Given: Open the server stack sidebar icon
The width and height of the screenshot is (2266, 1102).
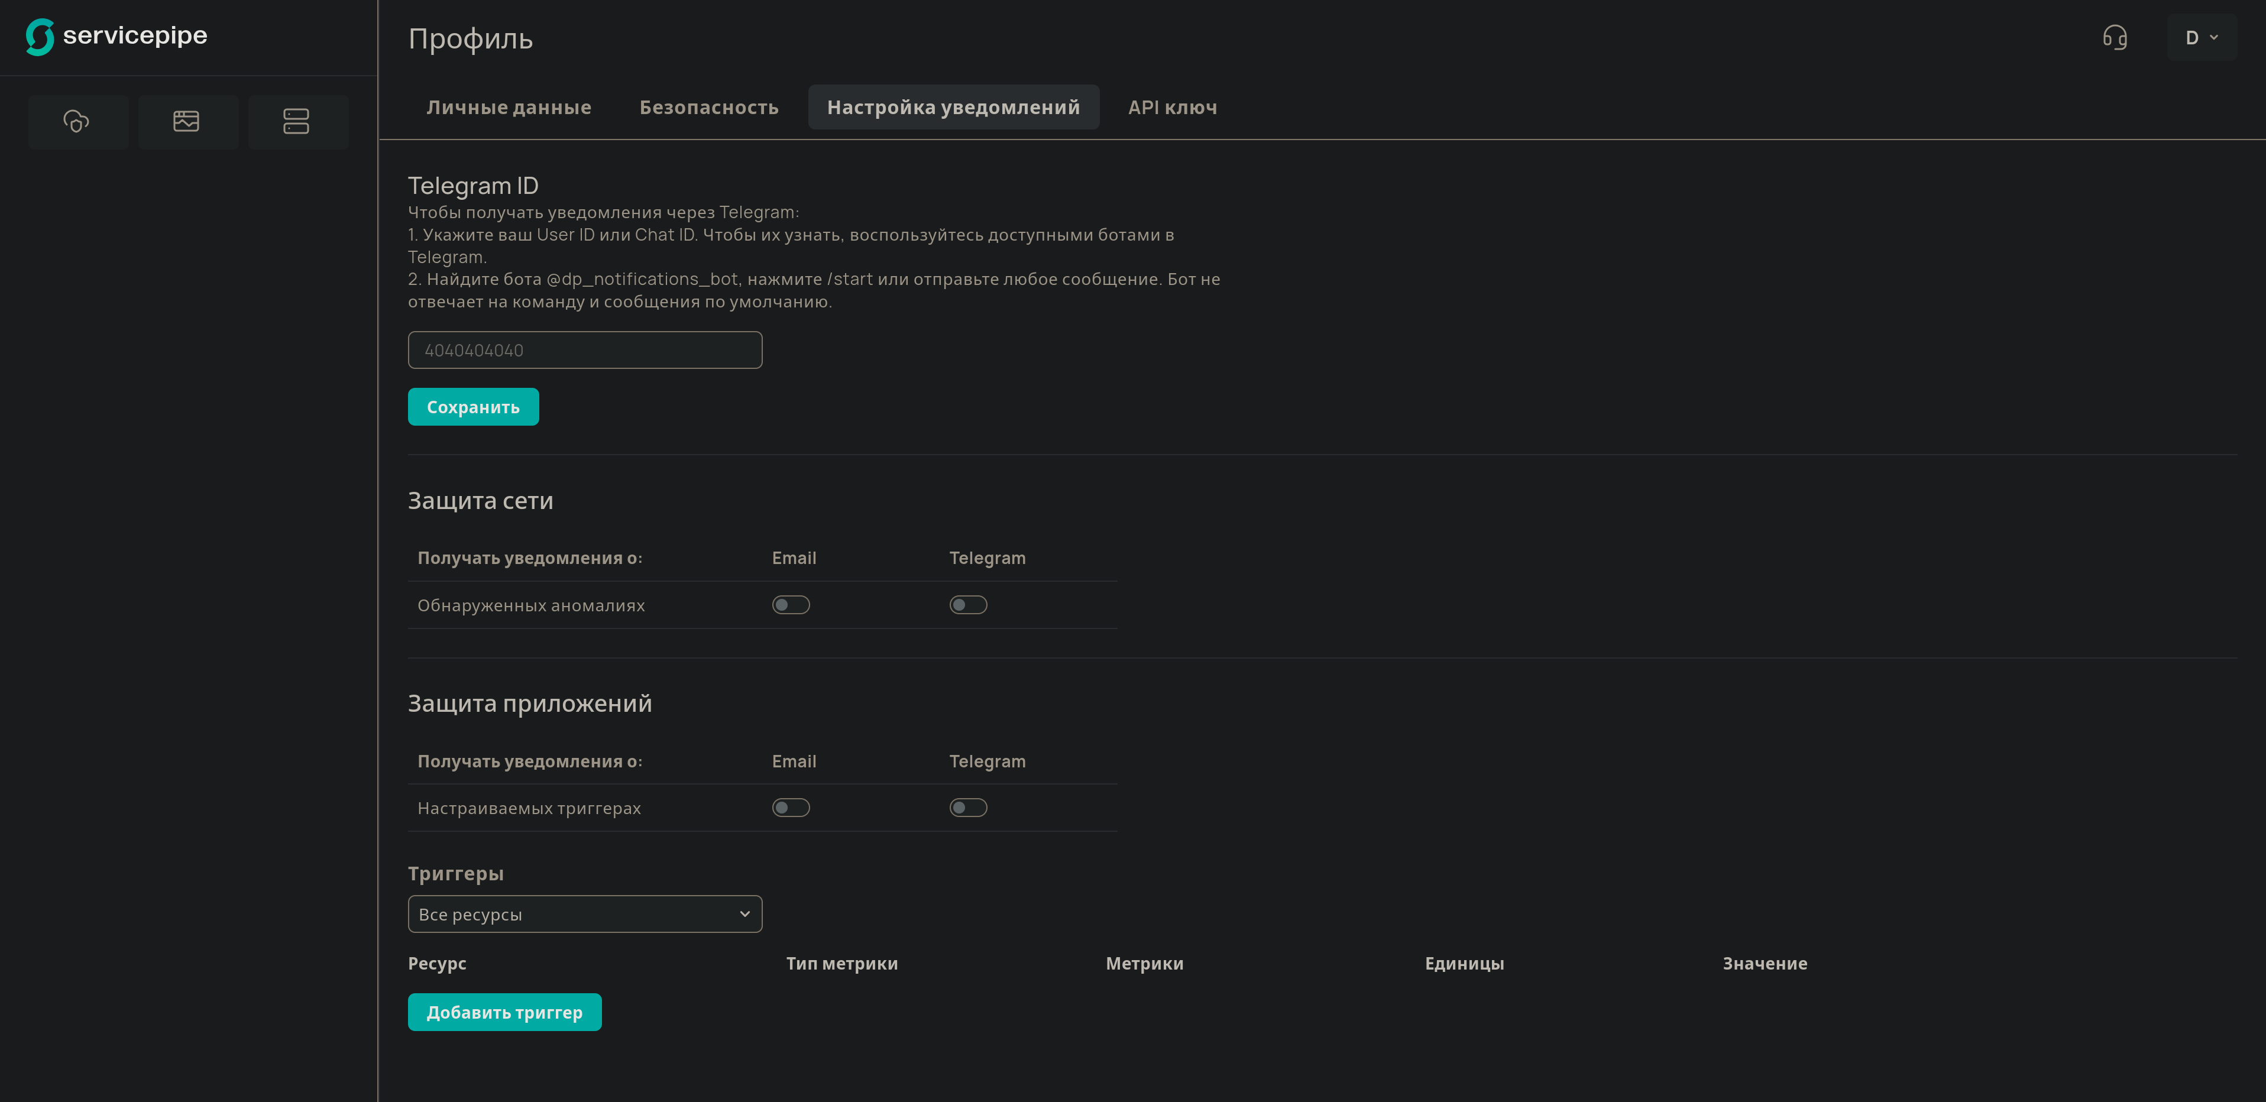Looking at the screenshot, I should (296, 121).
